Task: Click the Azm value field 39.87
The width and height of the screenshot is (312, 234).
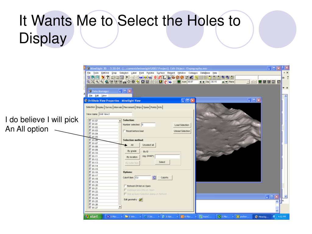Action: pos(193,82)
